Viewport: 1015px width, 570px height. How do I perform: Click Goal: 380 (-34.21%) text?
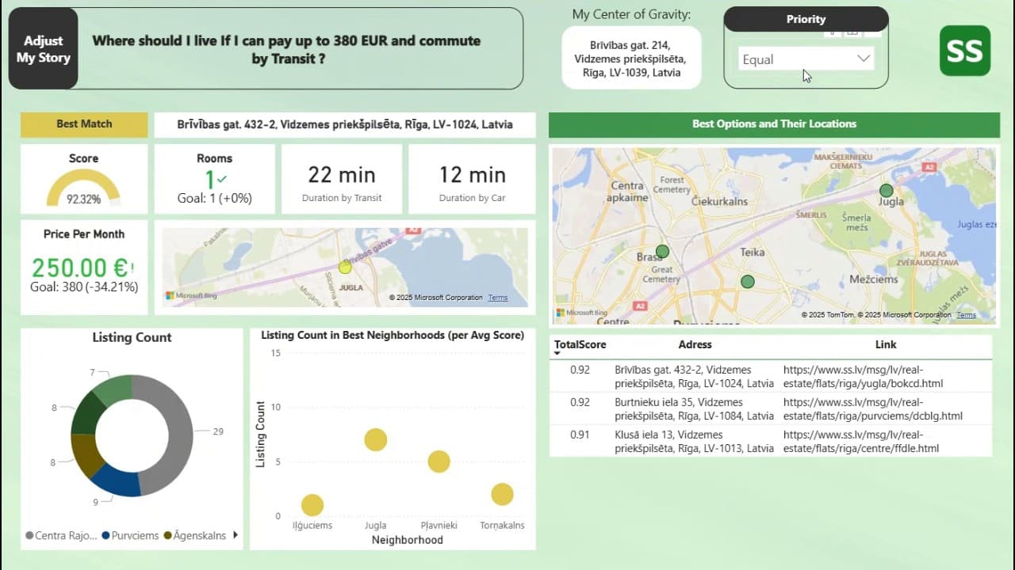[x=84, y=287]
